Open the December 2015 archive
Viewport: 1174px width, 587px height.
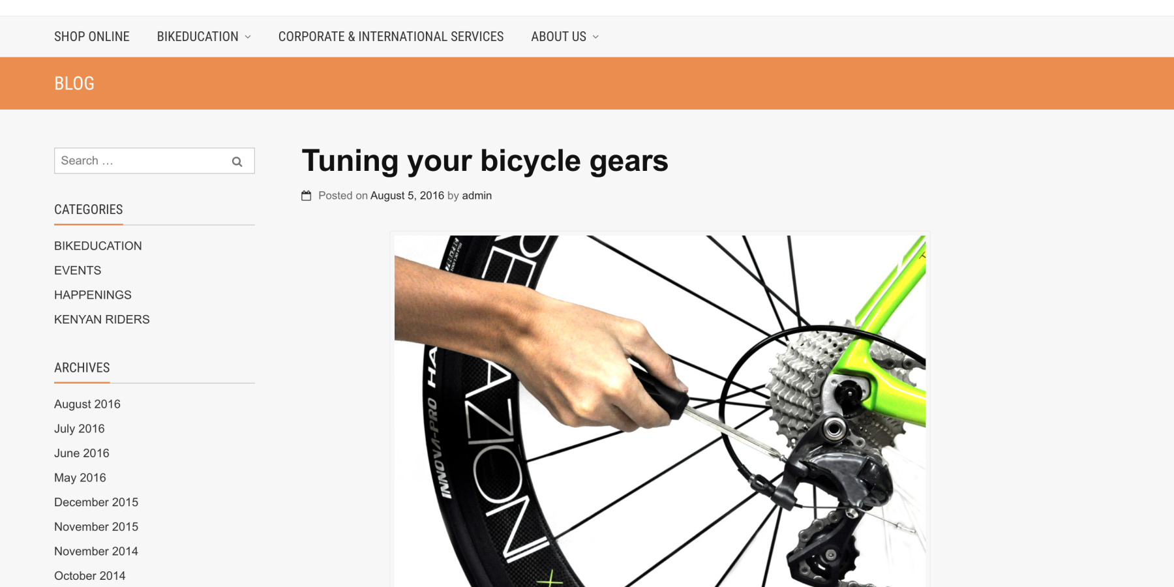[x=97, y=502]
